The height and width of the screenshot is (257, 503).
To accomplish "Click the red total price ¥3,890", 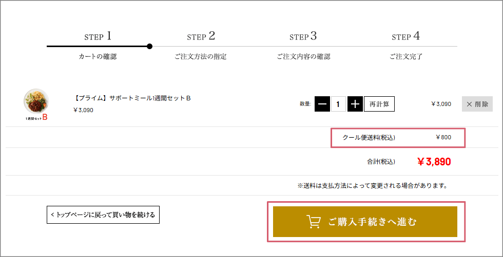I will [x=434, y=162].
